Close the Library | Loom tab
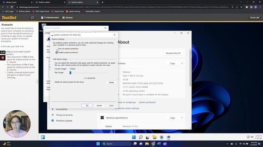 32,2
